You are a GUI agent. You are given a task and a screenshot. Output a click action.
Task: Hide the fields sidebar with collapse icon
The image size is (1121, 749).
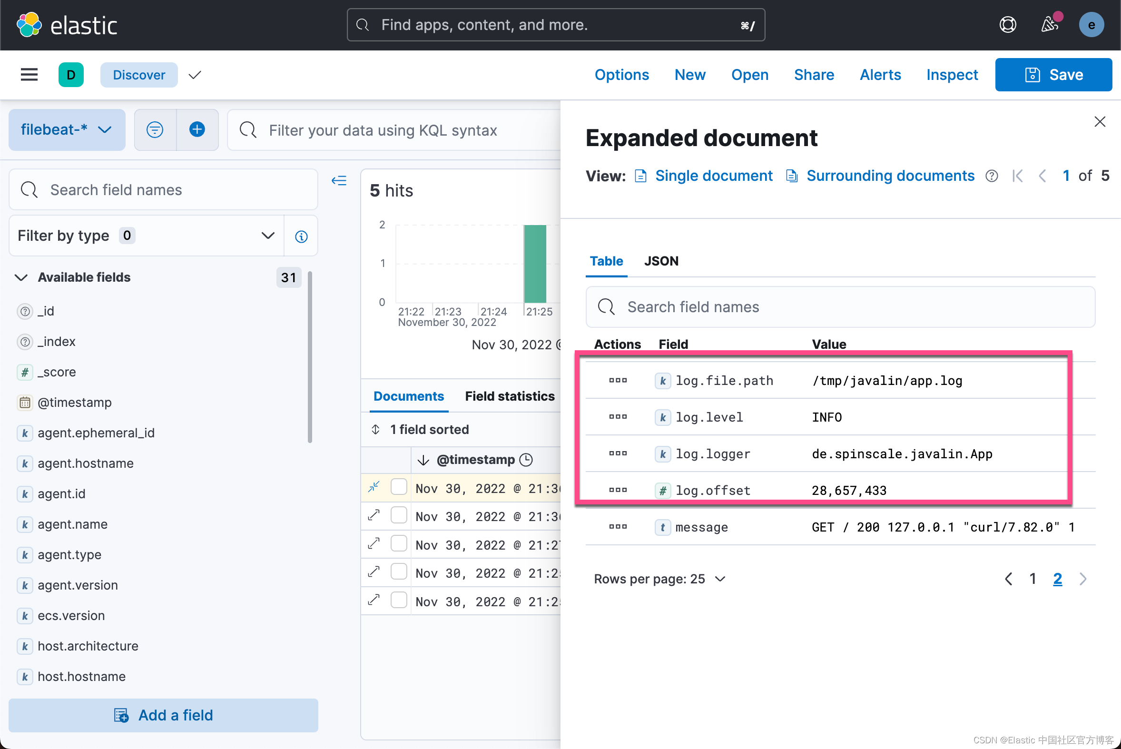(339, 180)
